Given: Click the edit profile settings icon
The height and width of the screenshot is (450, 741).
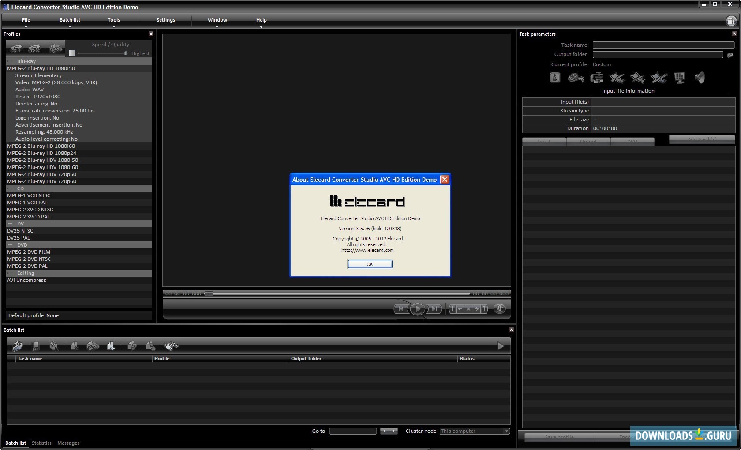Looking at the screenshot, I should [56, 49].
